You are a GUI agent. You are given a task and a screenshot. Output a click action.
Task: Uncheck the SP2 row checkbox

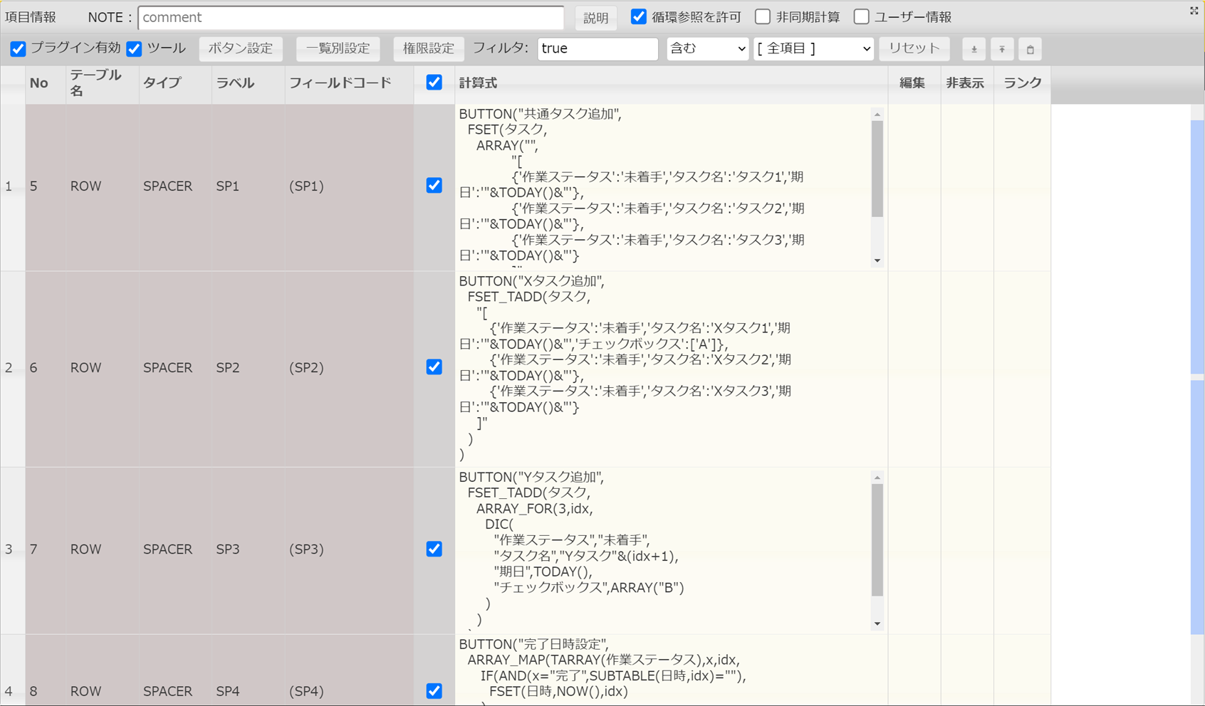pyautogui.click(x=434, y=367)
